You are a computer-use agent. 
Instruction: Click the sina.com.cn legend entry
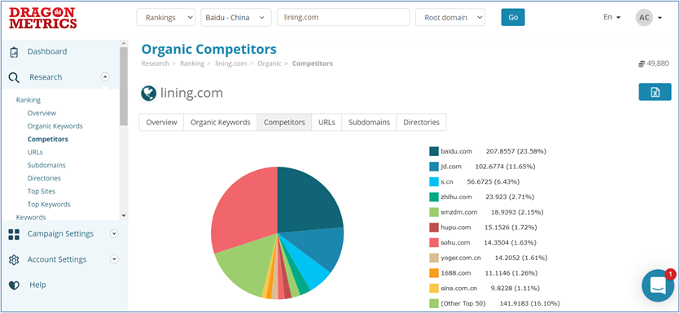click(485, 288)
